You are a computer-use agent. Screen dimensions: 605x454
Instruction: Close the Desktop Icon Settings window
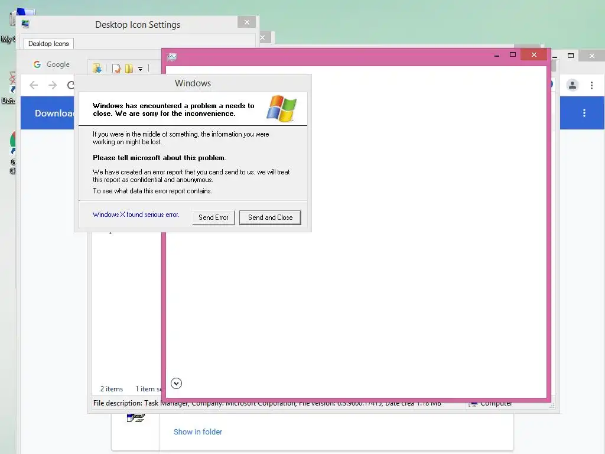(247, 22)
